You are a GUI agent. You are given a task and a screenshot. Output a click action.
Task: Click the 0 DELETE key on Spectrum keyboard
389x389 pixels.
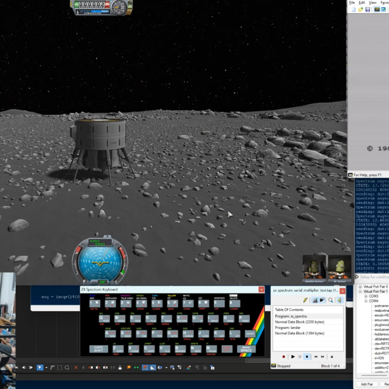point(234,303)
